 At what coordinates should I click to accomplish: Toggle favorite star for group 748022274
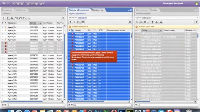69,34
